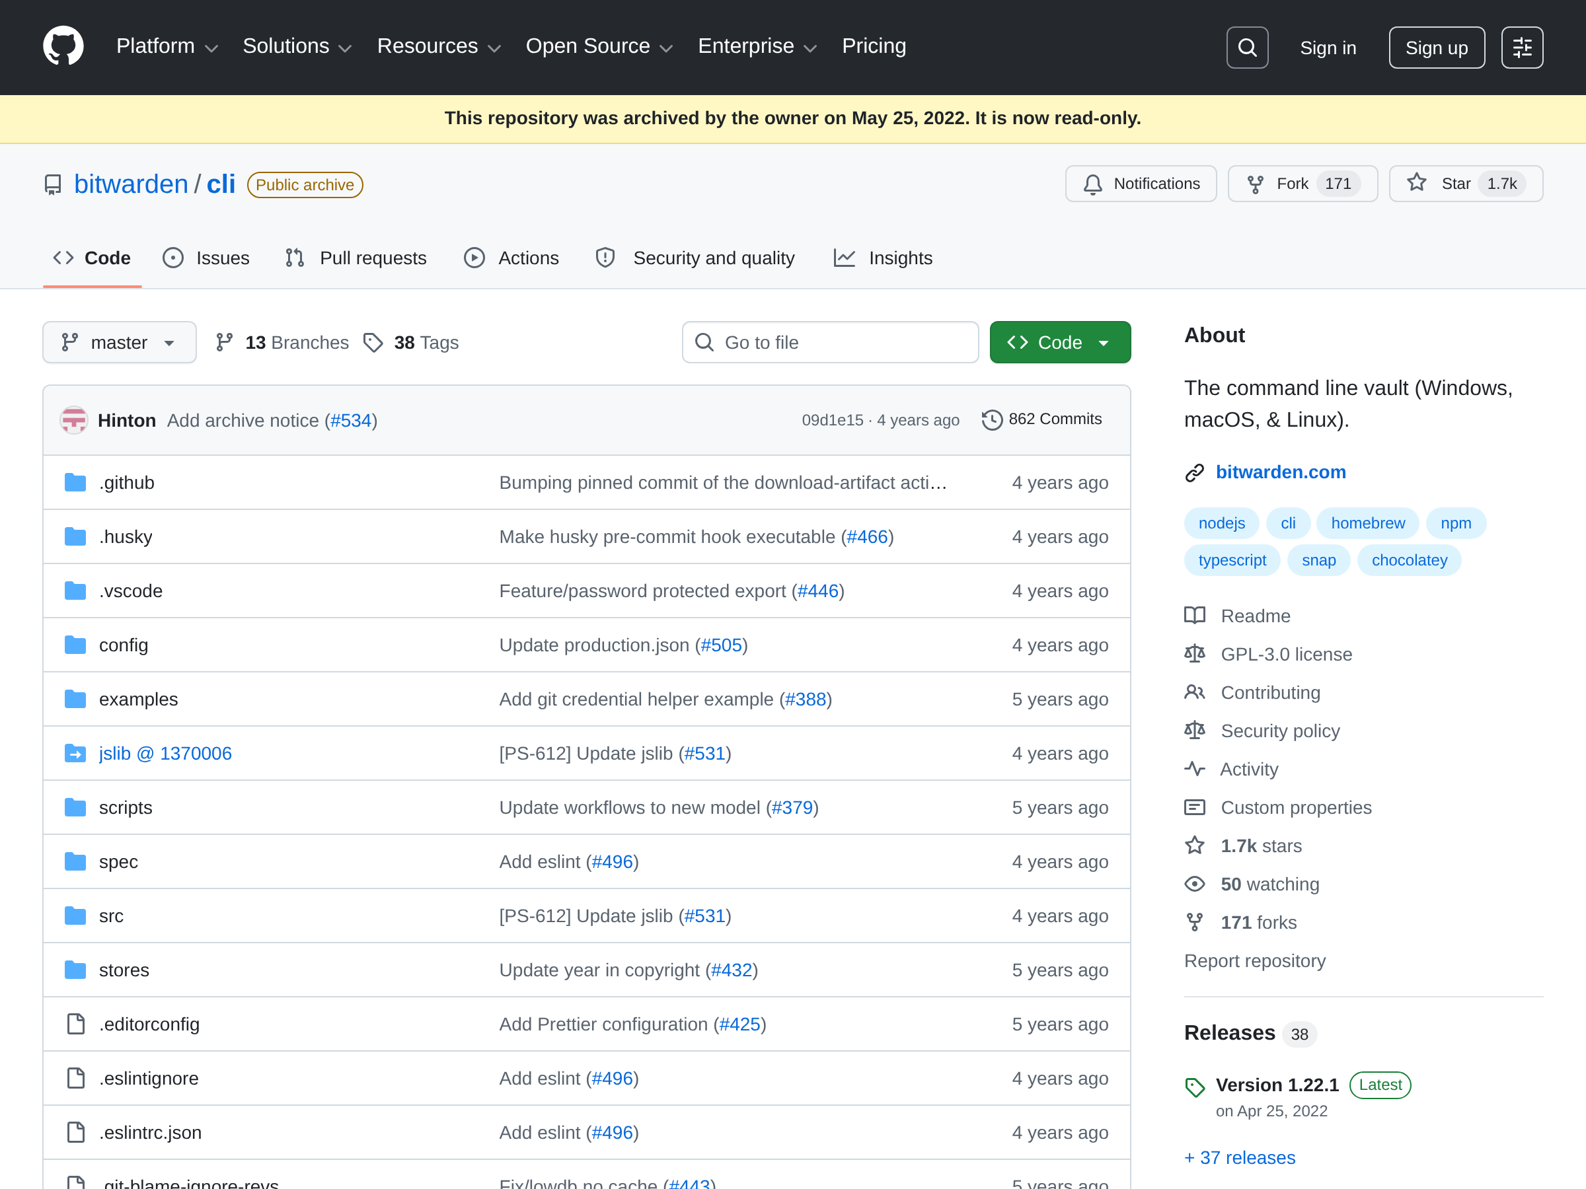Image resolution: width=1586 pixels, height=1189 pixels.
Task: Expand the Open Source menu
Action: pos(599,47)
